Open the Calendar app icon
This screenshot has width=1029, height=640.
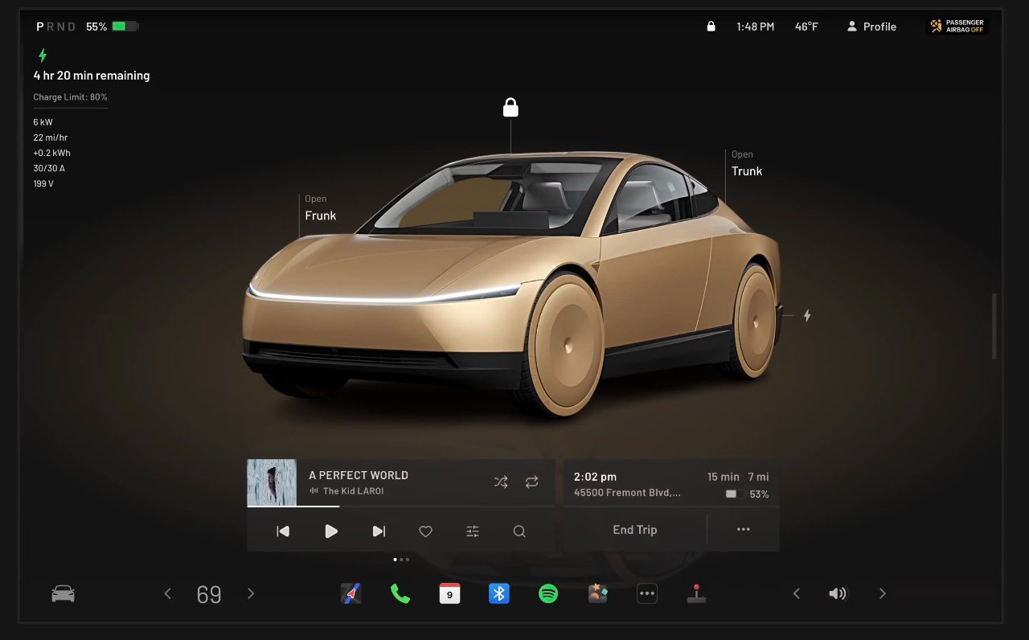[x=449, y=594]
